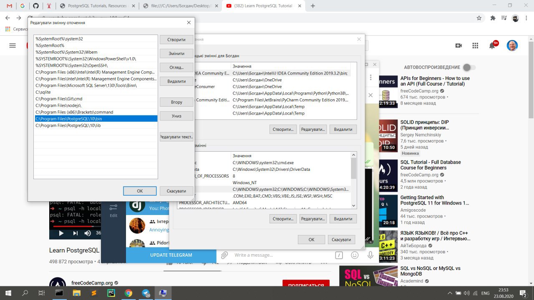
Task: Click Редагувати текст... button
Action: pos(176,137)
